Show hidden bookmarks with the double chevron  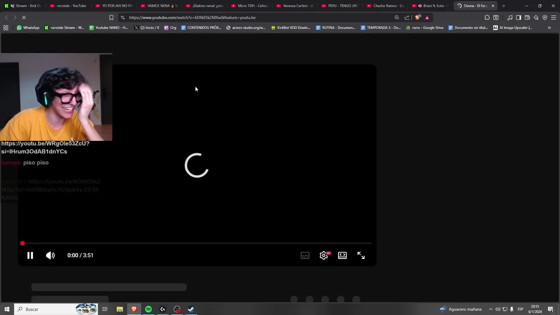tap(549, 28)
